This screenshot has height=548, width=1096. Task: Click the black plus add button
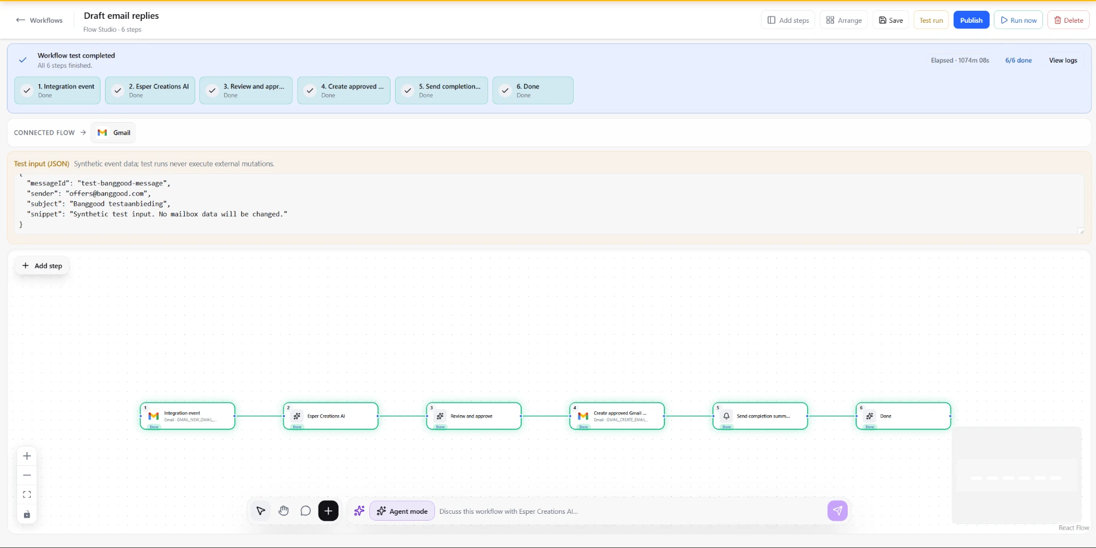click(x=328, y=511)
